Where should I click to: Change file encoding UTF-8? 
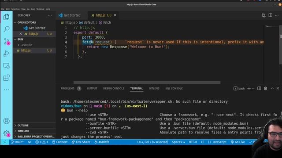click(193, 142)
